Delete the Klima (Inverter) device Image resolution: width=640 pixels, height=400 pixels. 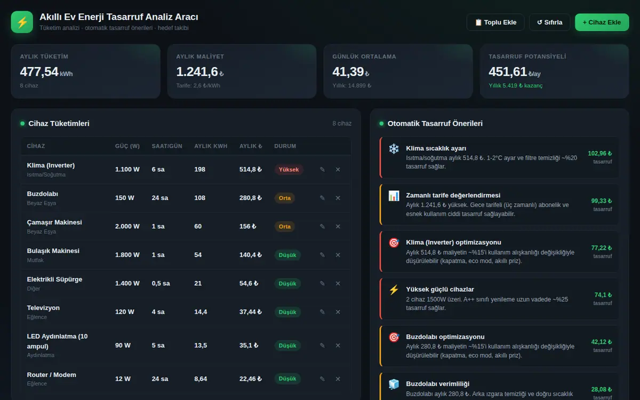point(338,170)
